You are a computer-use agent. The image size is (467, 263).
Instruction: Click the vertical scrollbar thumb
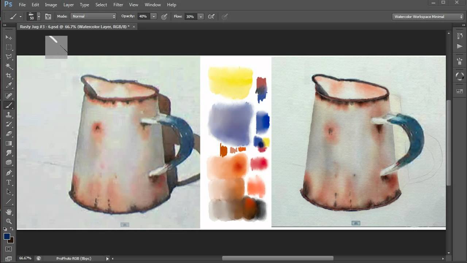tap(448, 142)
